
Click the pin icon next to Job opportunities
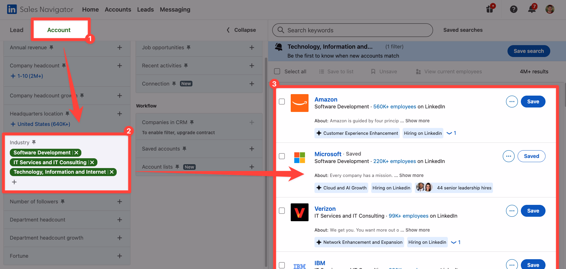click(x=189, y=48)
